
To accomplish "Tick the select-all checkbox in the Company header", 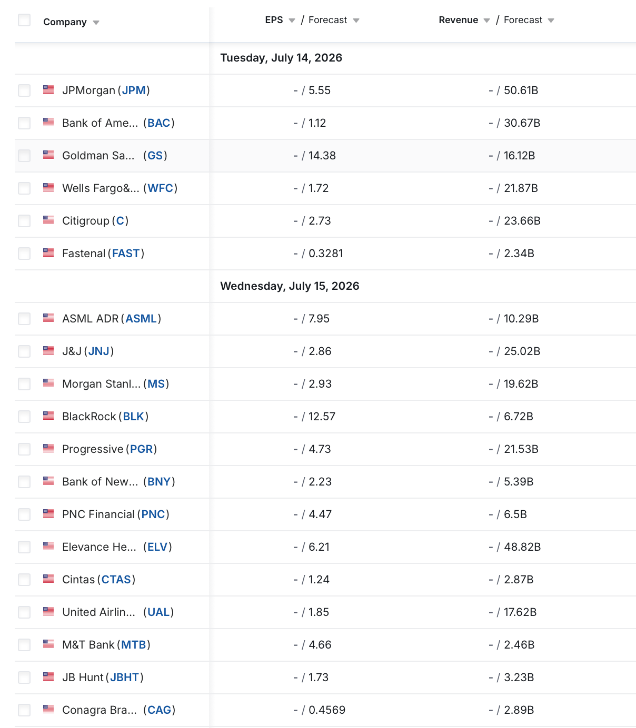I will pos(24,21).
